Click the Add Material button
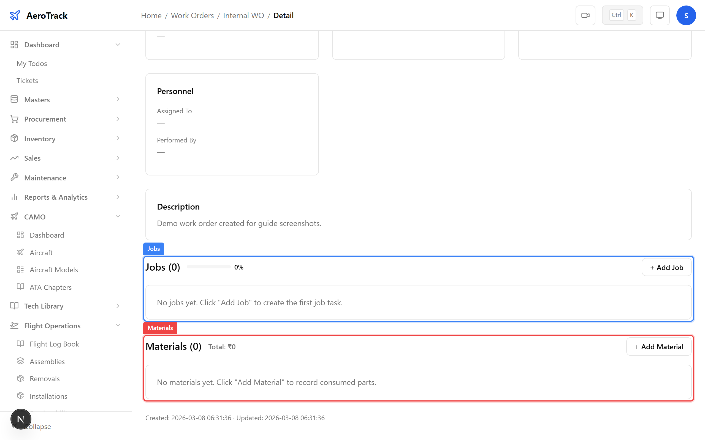Viewport: 705px width, 440px height. click(659, 346)
